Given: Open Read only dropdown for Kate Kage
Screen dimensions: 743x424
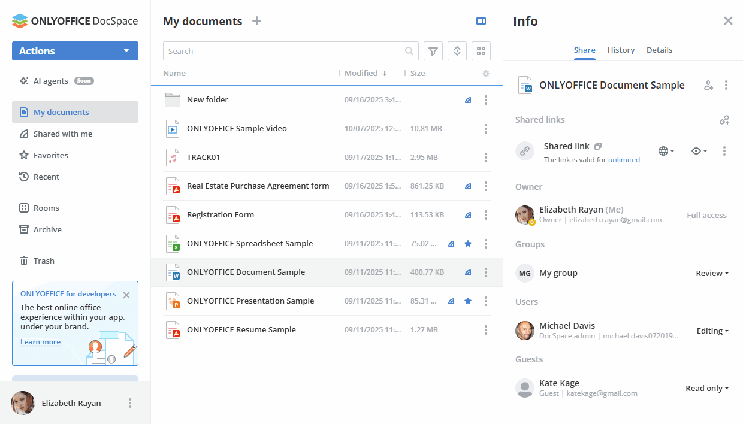Looking at the screenshot, I should 706,388.
